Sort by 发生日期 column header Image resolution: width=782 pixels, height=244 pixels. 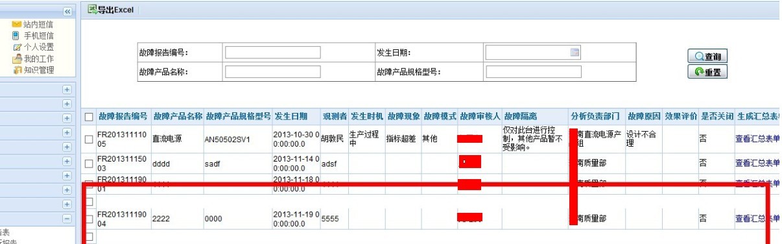coord(291,117)
